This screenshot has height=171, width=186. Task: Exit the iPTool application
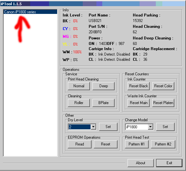(169, 163)
